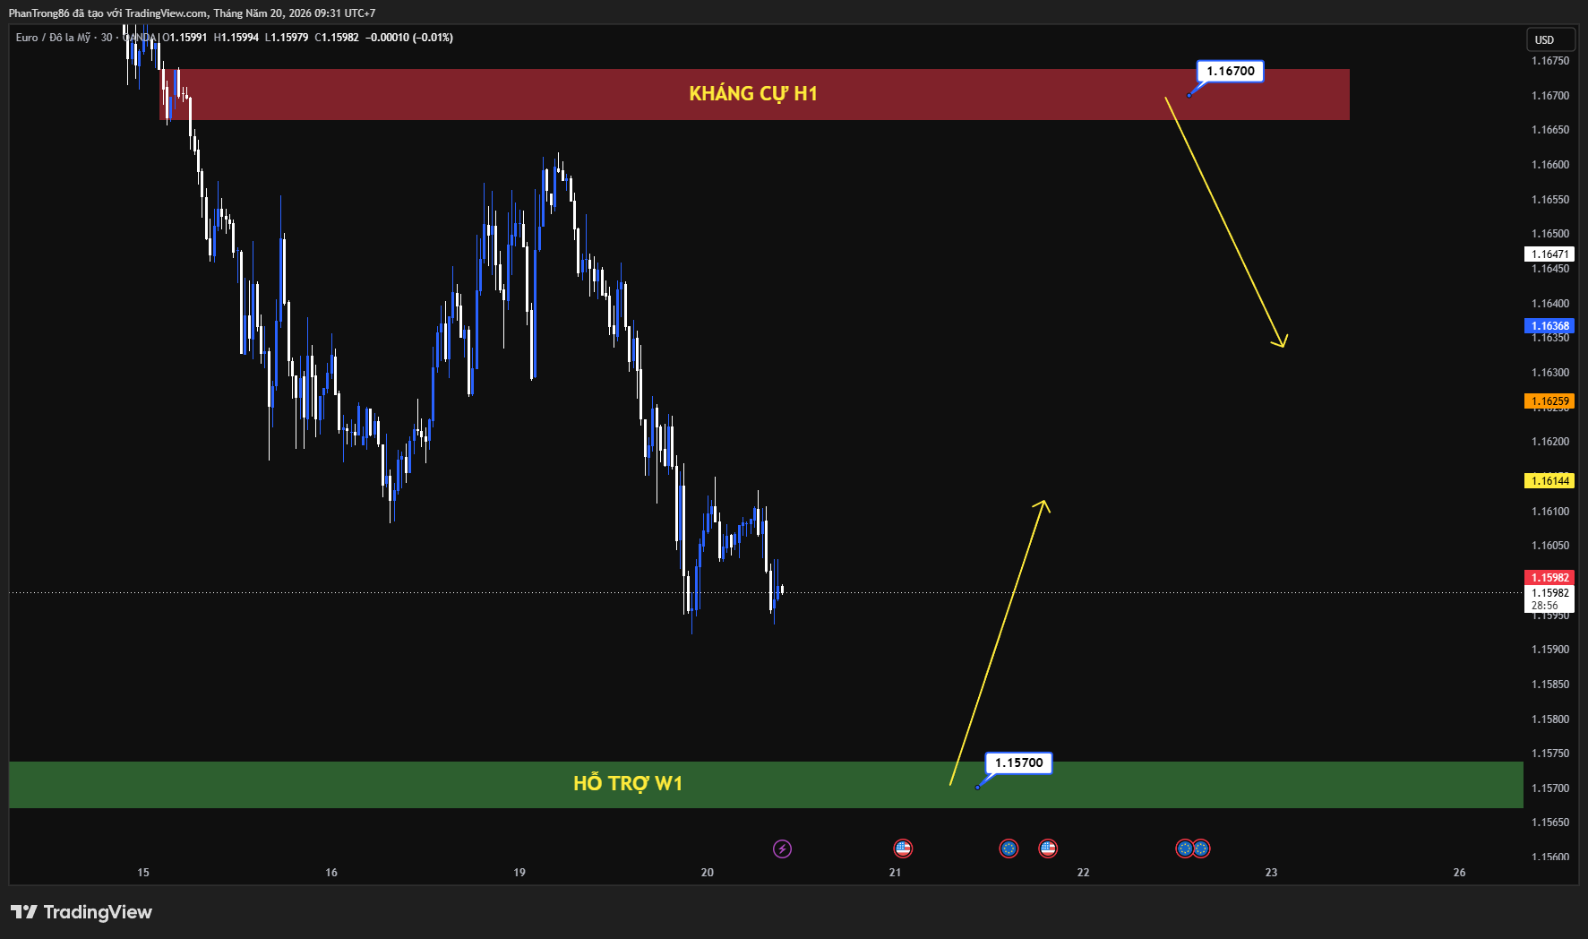Click the 28:56 bar countdown timer
This screenshot has height=939, width=1588.
tap(1545, 606)
